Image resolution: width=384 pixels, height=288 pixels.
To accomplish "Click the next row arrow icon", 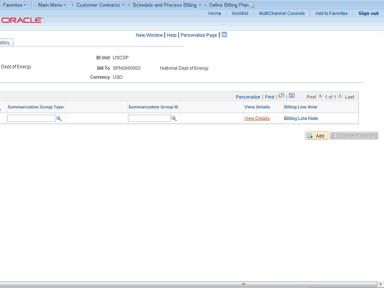I will click(340, 96).
